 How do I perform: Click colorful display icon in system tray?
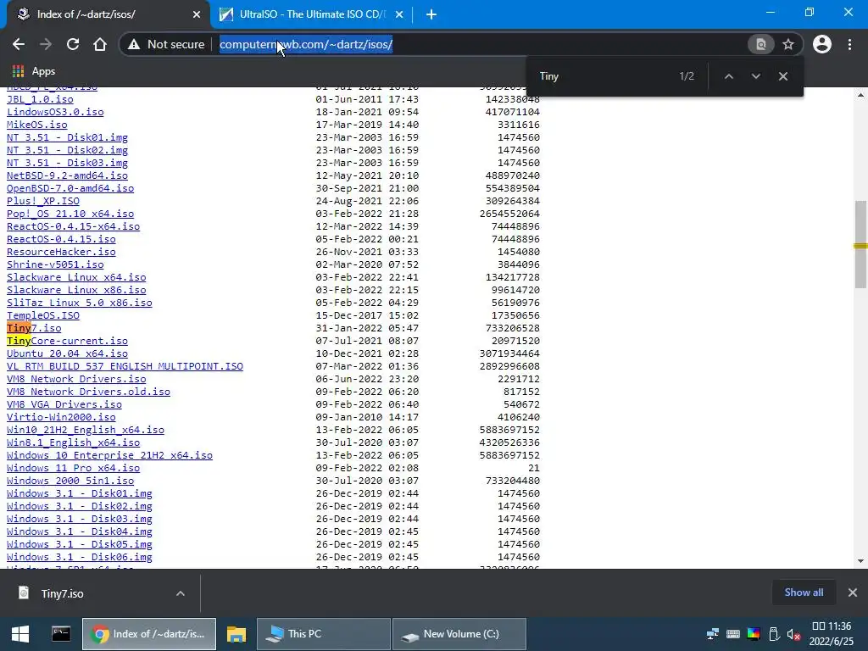pos(754,634)
